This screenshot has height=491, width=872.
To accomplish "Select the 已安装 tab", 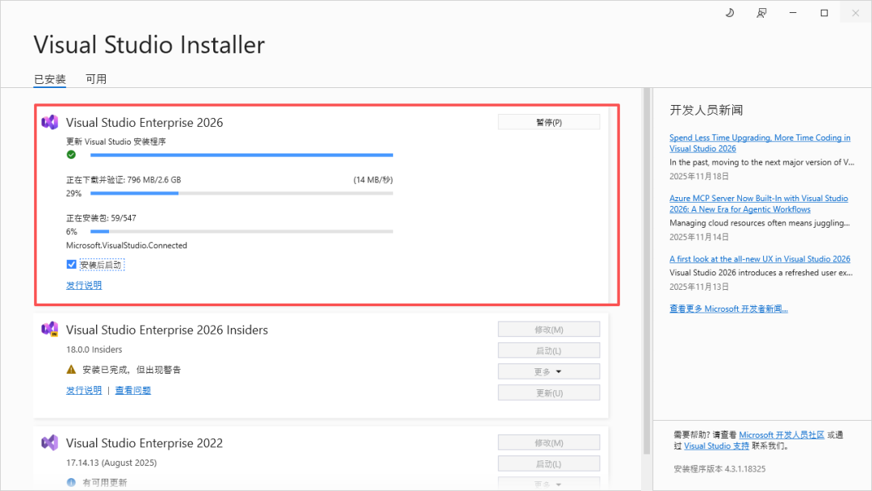I will tap(49, 79).
